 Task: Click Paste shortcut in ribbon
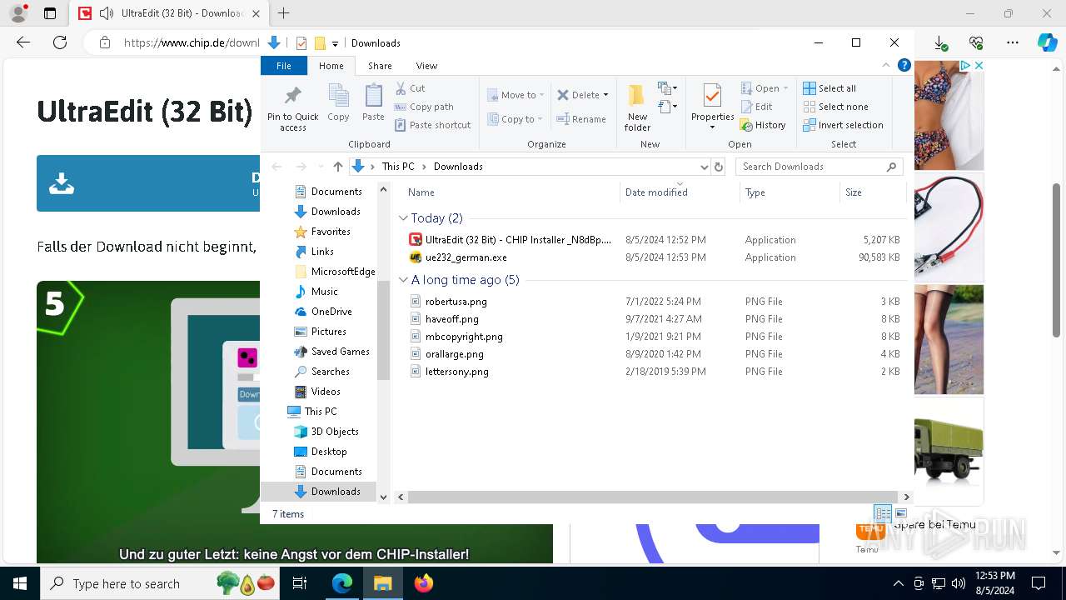(433, 125)
